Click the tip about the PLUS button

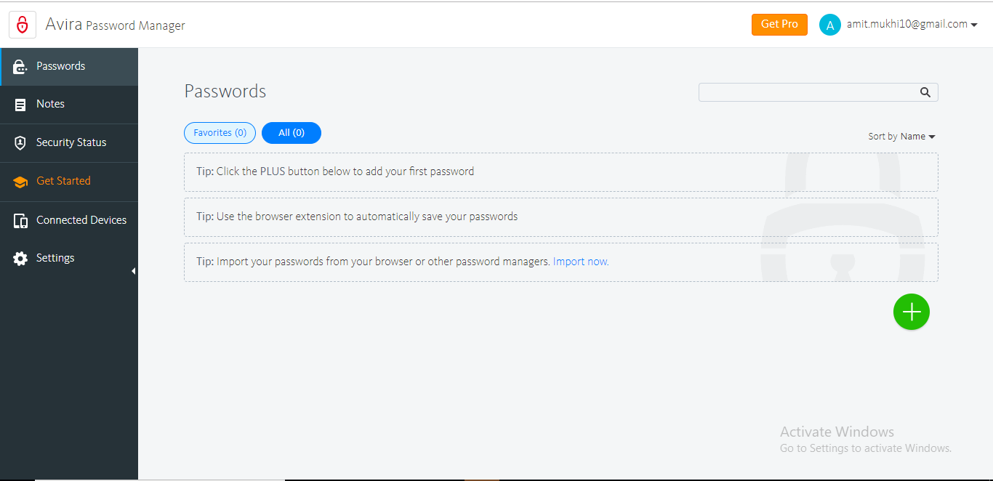[560, 172]
